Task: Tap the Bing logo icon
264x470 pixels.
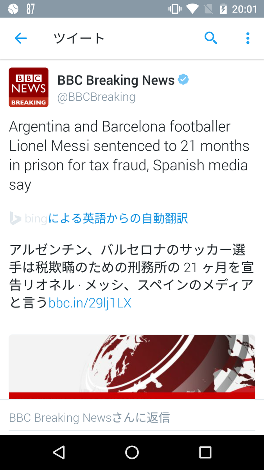Action: [15, 218]
